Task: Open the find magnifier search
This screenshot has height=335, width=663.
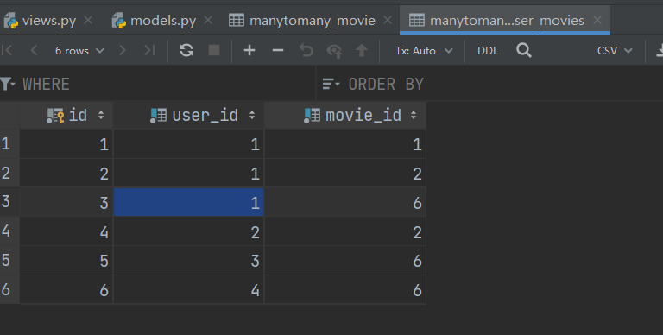Action: pos(523,50)
